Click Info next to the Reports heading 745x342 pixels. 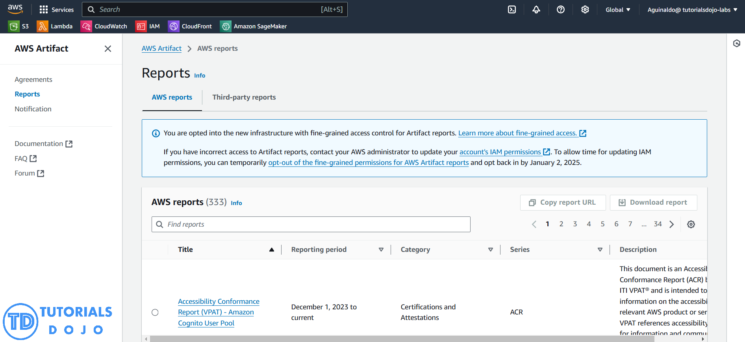coord(200,76)
